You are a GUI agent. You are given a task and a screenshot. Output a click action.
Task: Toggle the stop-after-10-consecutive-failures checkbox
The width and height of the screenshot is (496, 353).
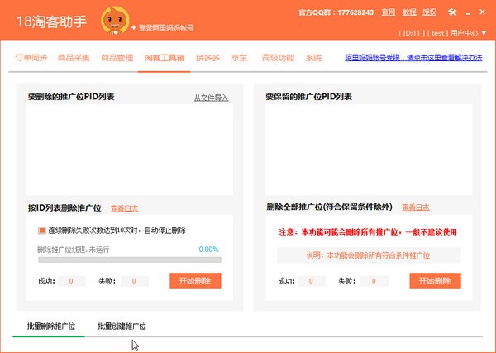42,231
